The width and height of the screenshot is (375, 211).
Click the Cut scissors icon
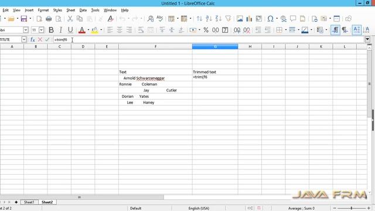[x=70, y=19]
